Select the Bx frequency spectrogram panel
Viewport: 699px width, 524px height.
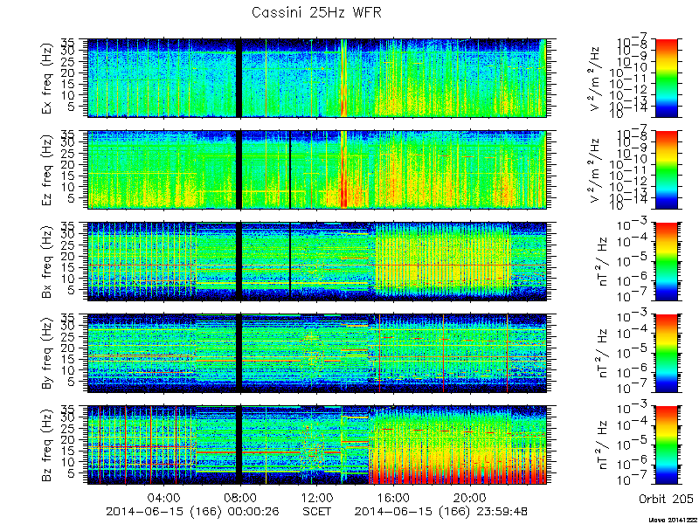click(317, 261)
